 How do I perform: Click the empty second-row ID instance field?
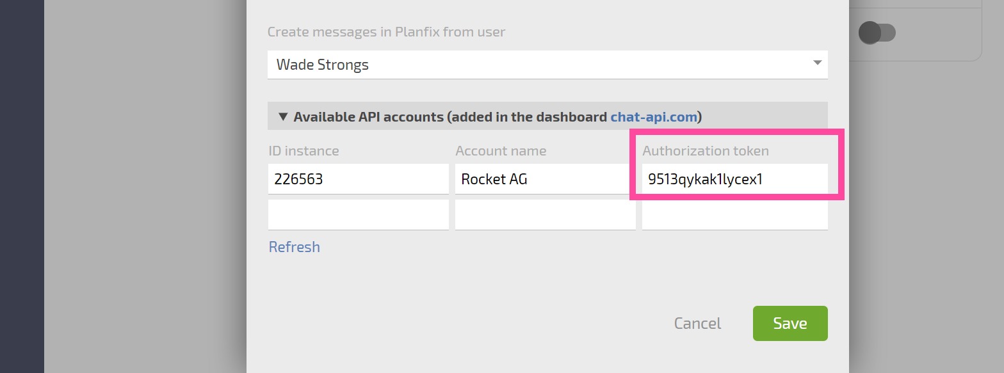[x=358, y=215]
